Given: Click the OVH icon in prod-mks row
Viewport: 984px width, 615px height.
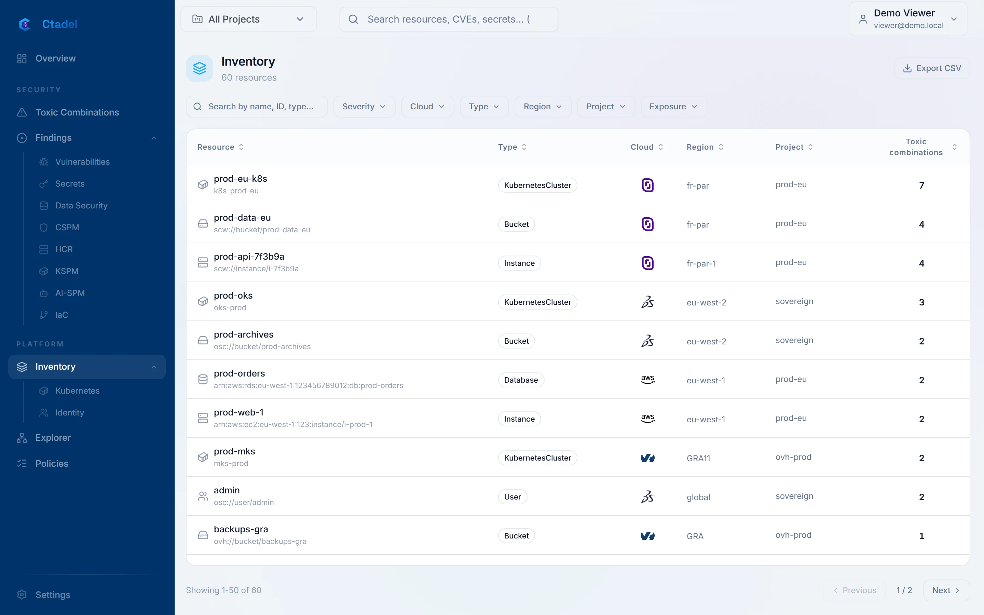Looking at the screenshot, I should click(x=647, y=458).
